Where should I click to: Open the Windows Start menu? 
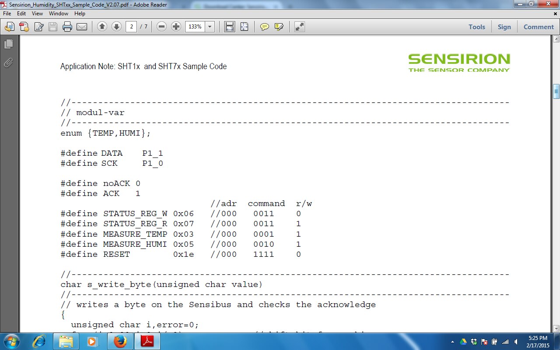11,341
